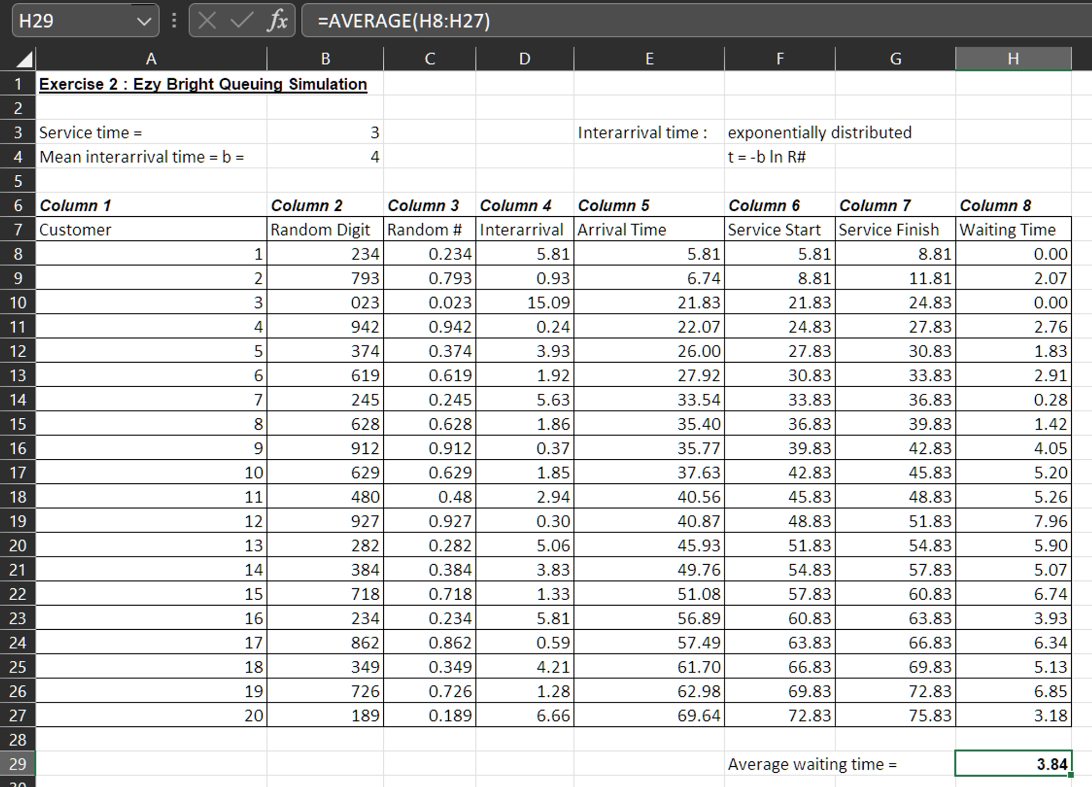The height and width of the screenshot is (787, 1092).
Task: Select row 1 header
Action: [18, 84]
